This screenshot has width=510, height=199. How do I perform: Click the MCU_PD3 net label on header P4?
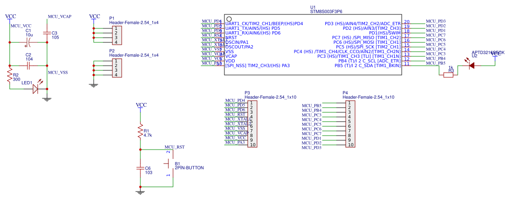point(312,148)
